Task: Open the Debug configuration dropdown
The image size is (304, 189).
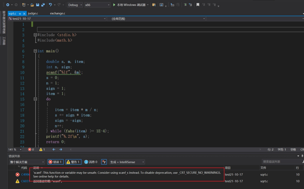Action: 75,5
